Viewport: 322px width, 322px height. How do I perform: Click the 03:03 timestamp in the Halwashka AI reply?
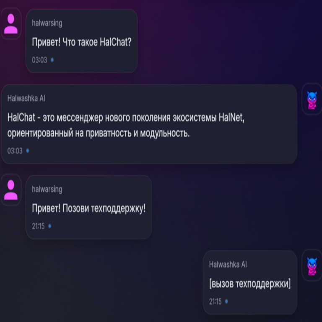(x=15, y=151)
